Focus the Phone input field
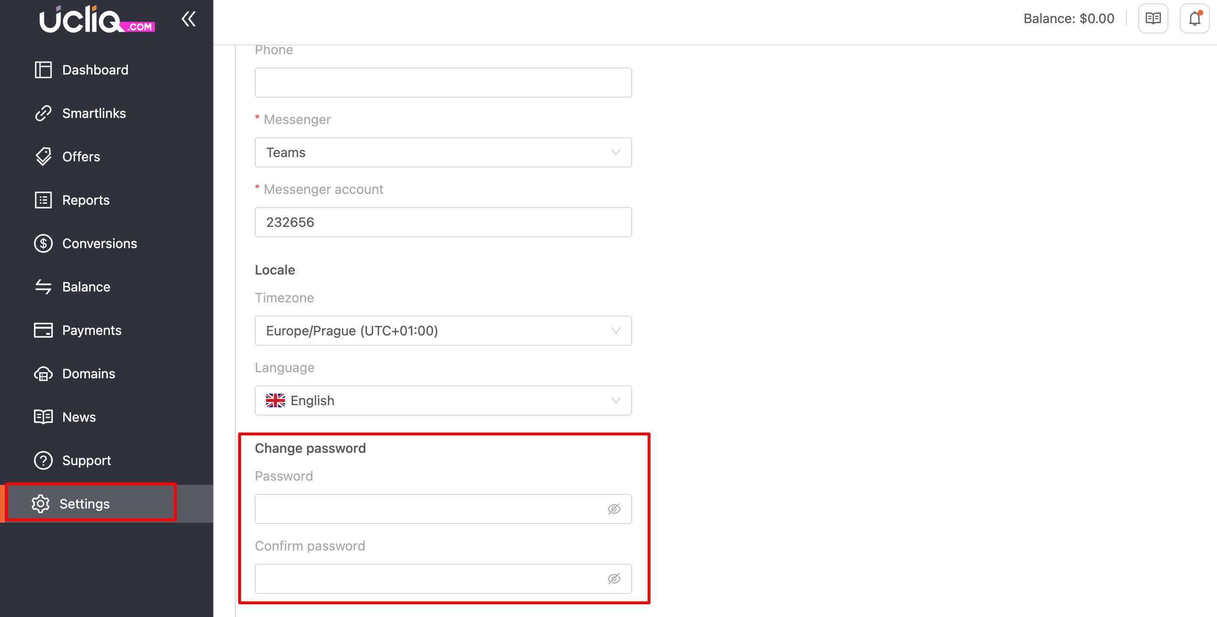Screen dimensions: 1217x617 pos(442,83)
